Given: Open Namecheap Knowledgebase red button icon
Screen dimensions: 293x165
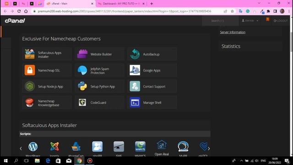Looking at the screenshot, I should [x=30, y=103].
